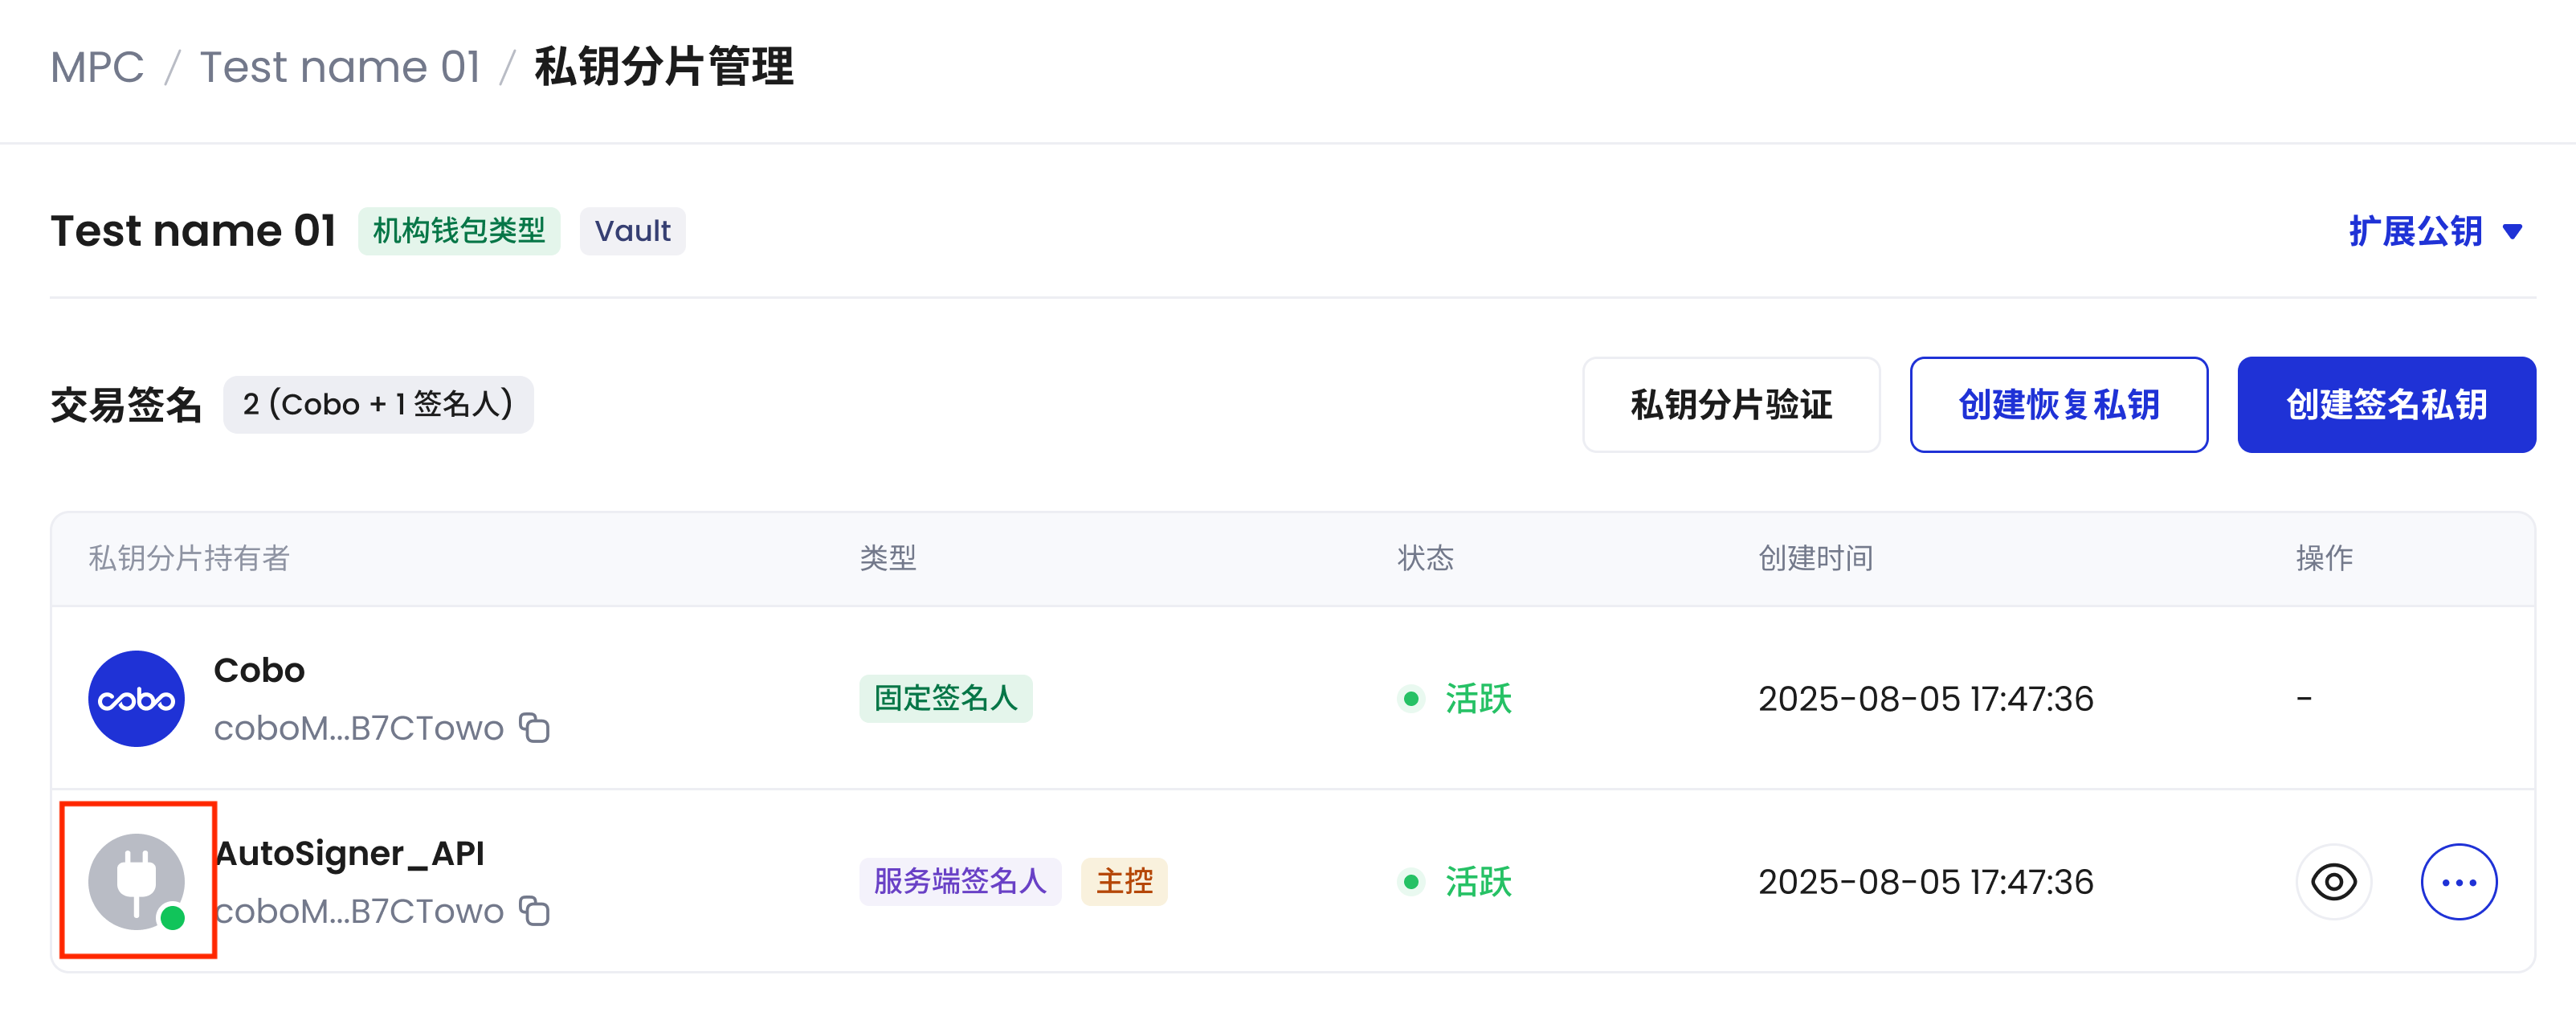
Task: Click the 主控 badge on AutoSigner_API row
Action: (1124, 882)
